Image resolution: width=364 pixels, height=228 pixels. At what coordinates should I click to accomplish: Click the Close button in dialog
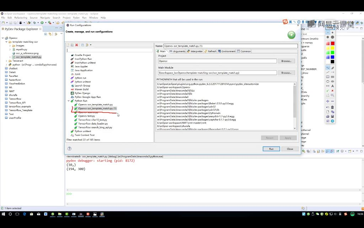(x=290, y=149)
